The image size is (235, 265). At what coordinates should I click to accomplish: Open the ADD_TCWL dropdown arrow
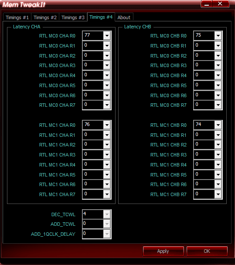pos(107,224)
